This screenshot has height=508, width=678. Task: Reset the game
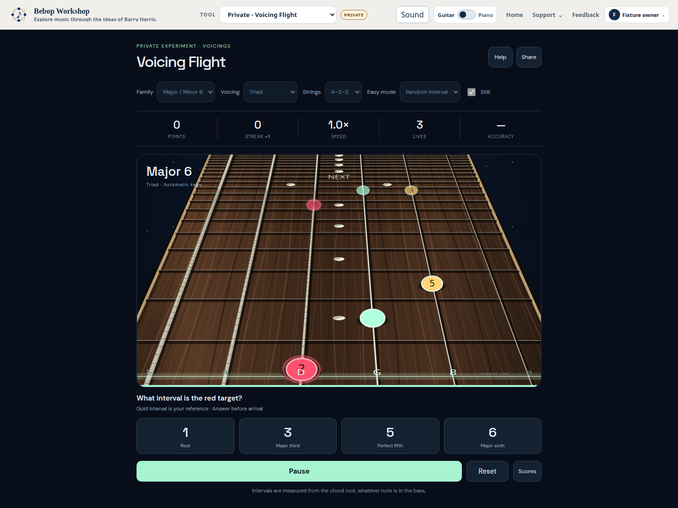(487, 471)
